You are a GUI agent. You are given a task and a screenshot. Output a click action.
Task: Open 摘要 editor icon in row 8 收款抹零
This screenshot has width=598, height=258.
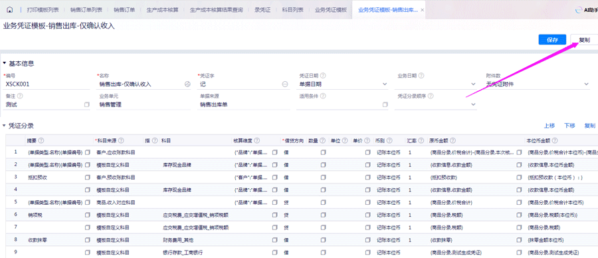87,240
